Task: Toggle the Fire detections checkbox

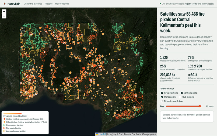Action: (x=162, y=93)
